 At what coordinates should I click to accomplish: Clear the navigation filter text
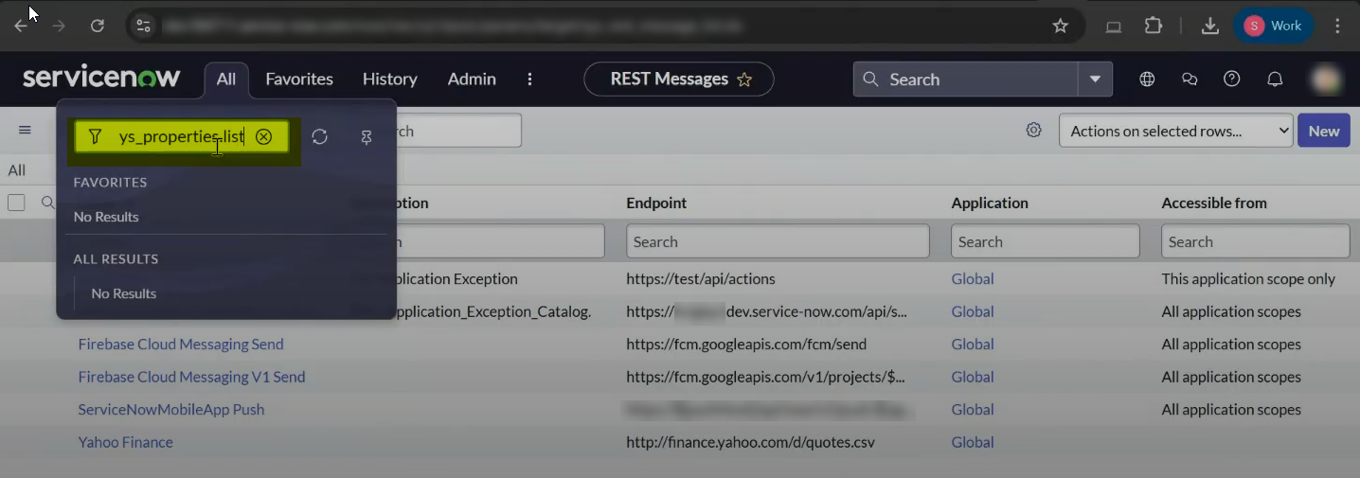coord(264,136)
